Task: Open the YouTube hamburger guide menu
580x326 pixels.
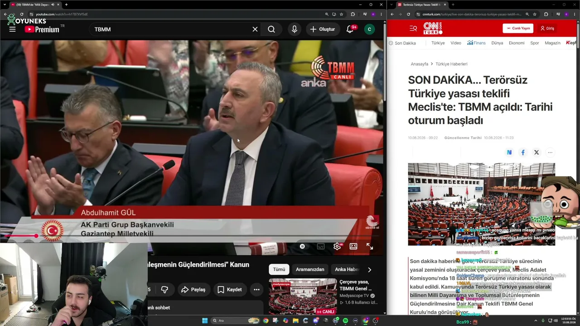Action: pyautogui.click(x=12, y=29)
